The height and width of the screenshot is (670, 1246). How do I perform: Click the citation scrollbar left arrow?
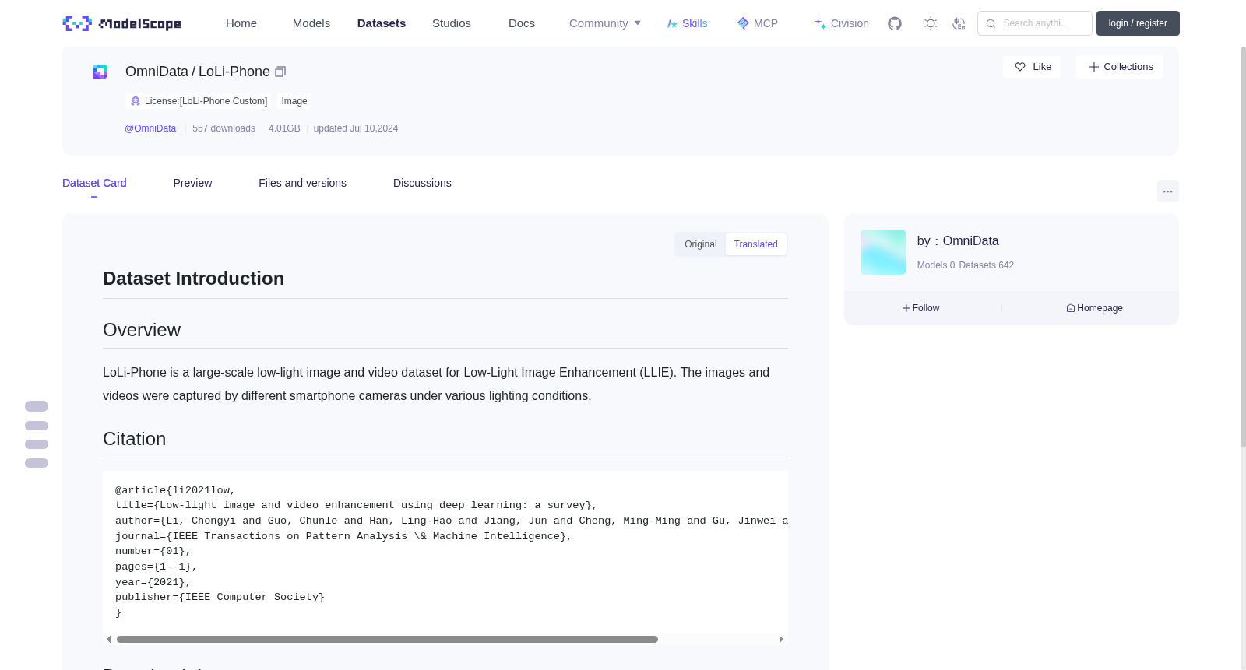tap(108, 640)
